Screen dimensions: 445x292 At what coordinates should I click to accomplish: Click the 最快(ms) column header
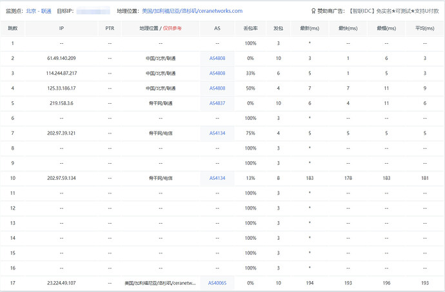click(x=348, y=28)
